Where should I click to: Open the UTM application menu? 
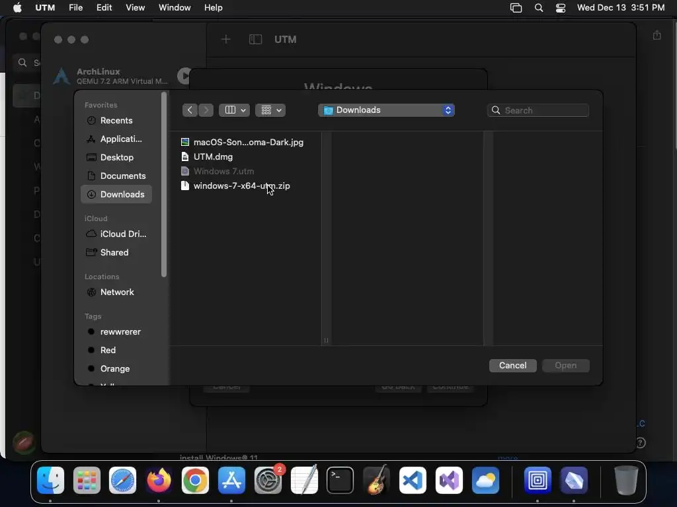pos(45,8)
